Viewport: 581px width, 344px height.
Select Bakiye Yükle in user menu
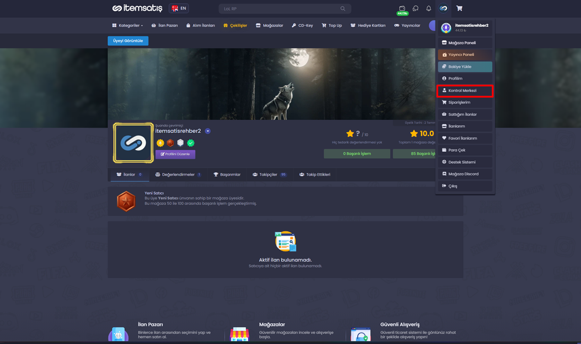[465, 67]
